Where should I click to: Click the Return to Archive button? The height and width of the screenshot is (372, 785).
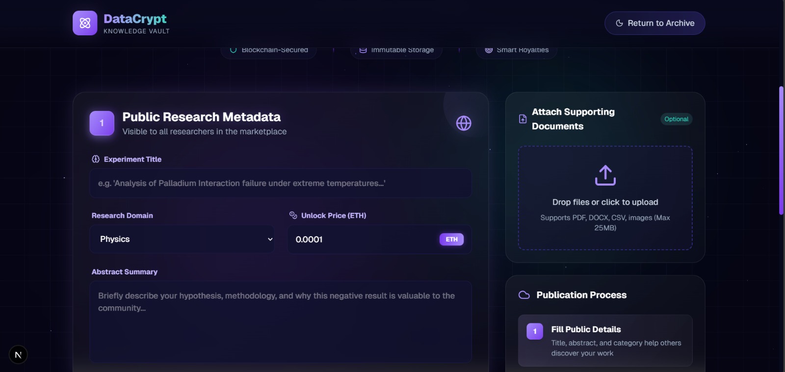pyautogui.click(x=654, y=23)
